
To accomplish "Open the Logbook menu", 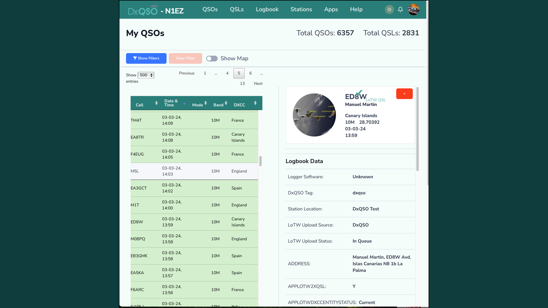I will click(267, 9).
